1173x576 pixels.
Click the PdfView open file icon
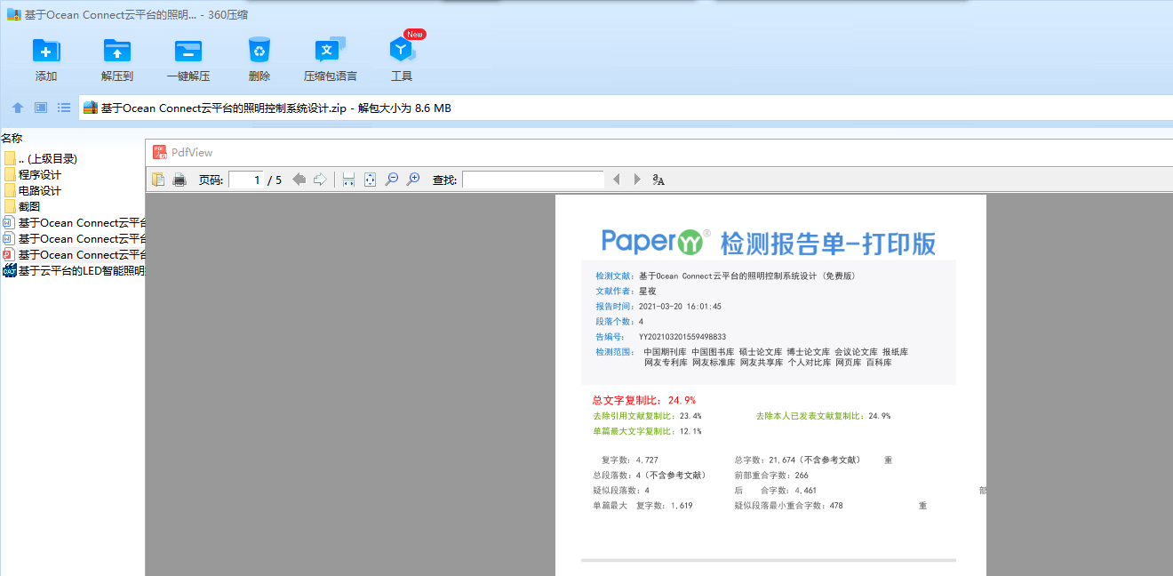click(x=158, y=180)
